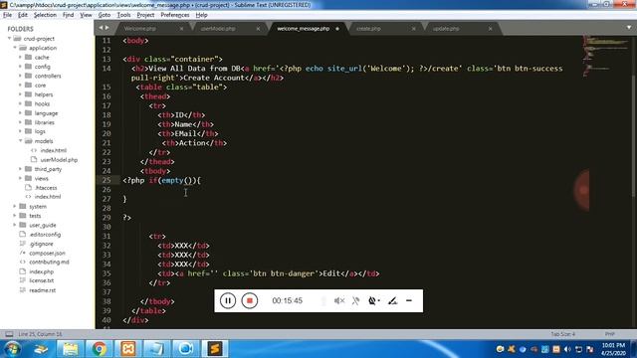Click the tab scroll left arrow
The height and width of the screenshot is (358, 637).
click(101, 28)
